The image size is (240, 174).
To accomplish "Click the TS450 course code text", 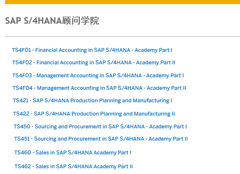I will pos(22,126).
